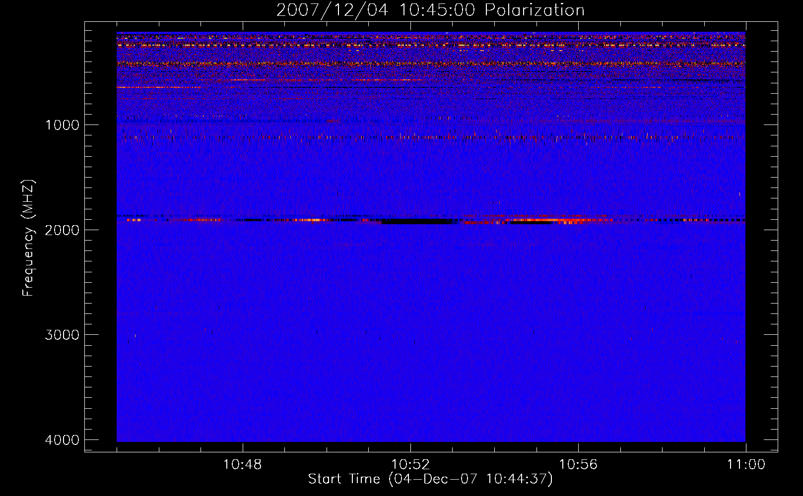The height and width of the screenshot is (496, 803).
Task: Click the 11:00 time tick label
Action: click(746, 465)
